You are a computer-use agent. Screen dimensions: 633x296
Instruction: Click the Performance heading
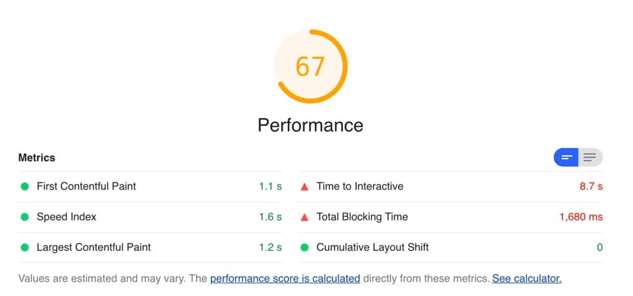(x=311, y=125)
